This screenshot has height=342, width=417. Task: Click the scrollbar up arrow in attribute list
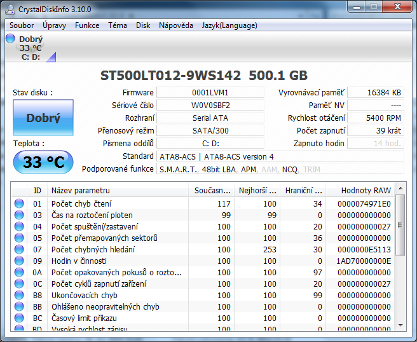click(400, 189)
